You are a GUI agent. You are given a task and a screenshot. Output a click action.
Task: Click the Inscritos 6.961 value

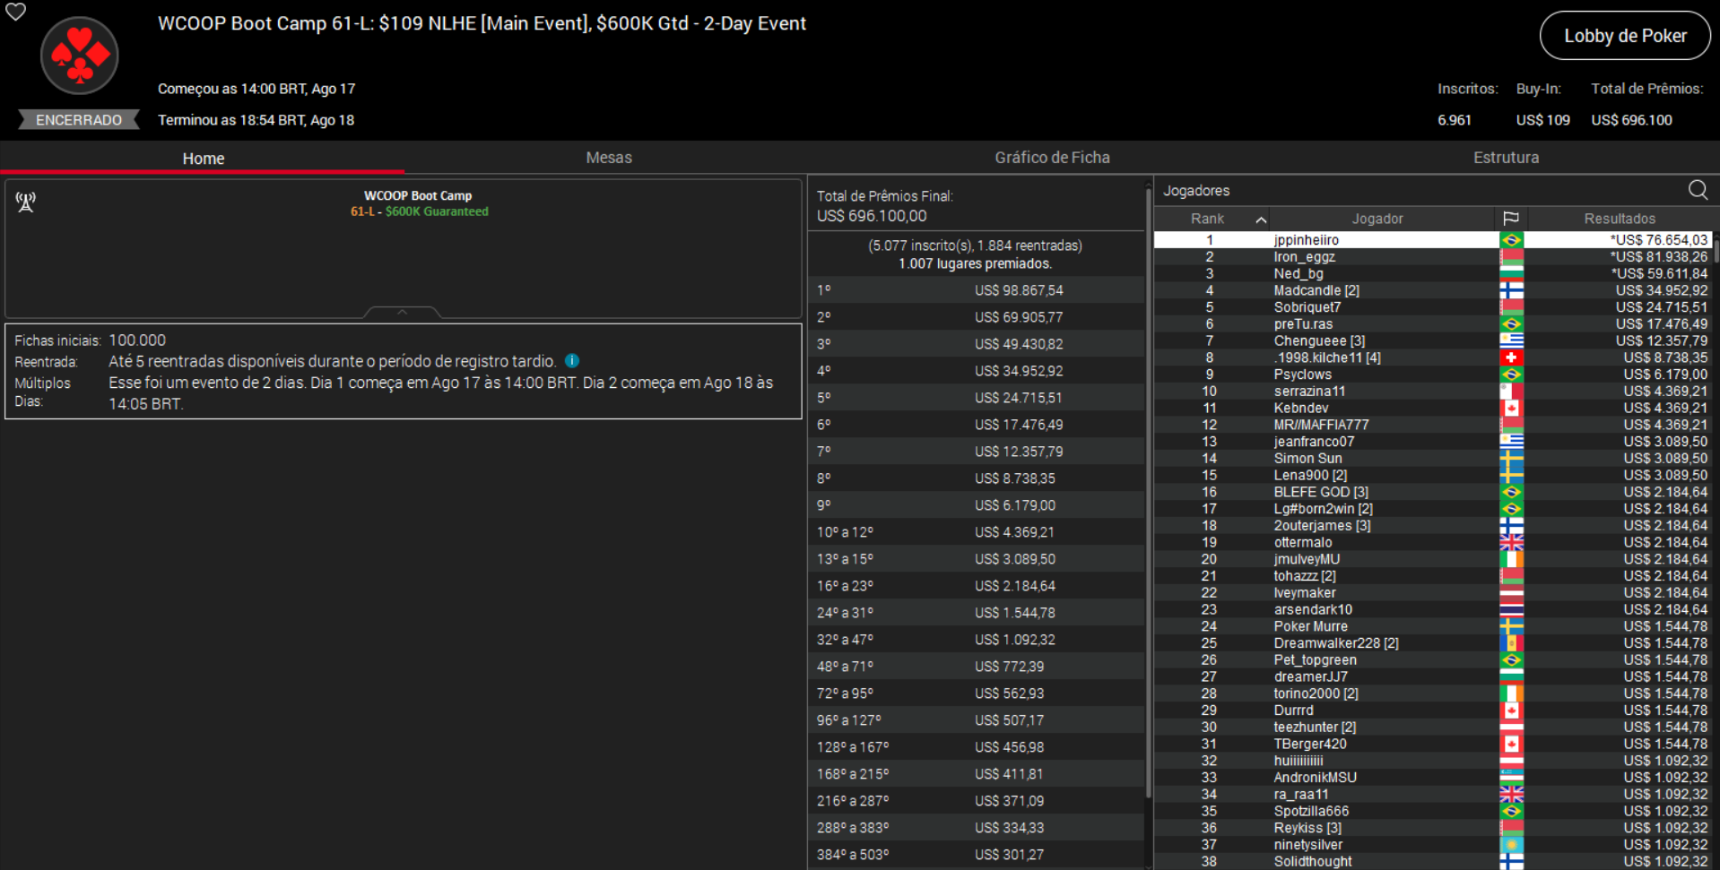click(1454, 120)
